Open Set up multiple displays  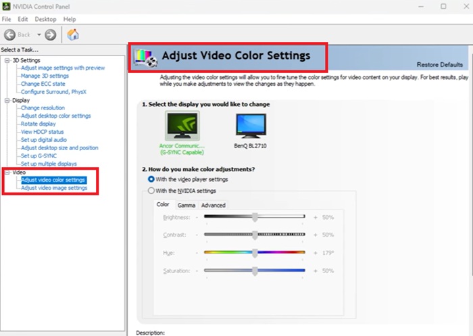coord(49,164)
